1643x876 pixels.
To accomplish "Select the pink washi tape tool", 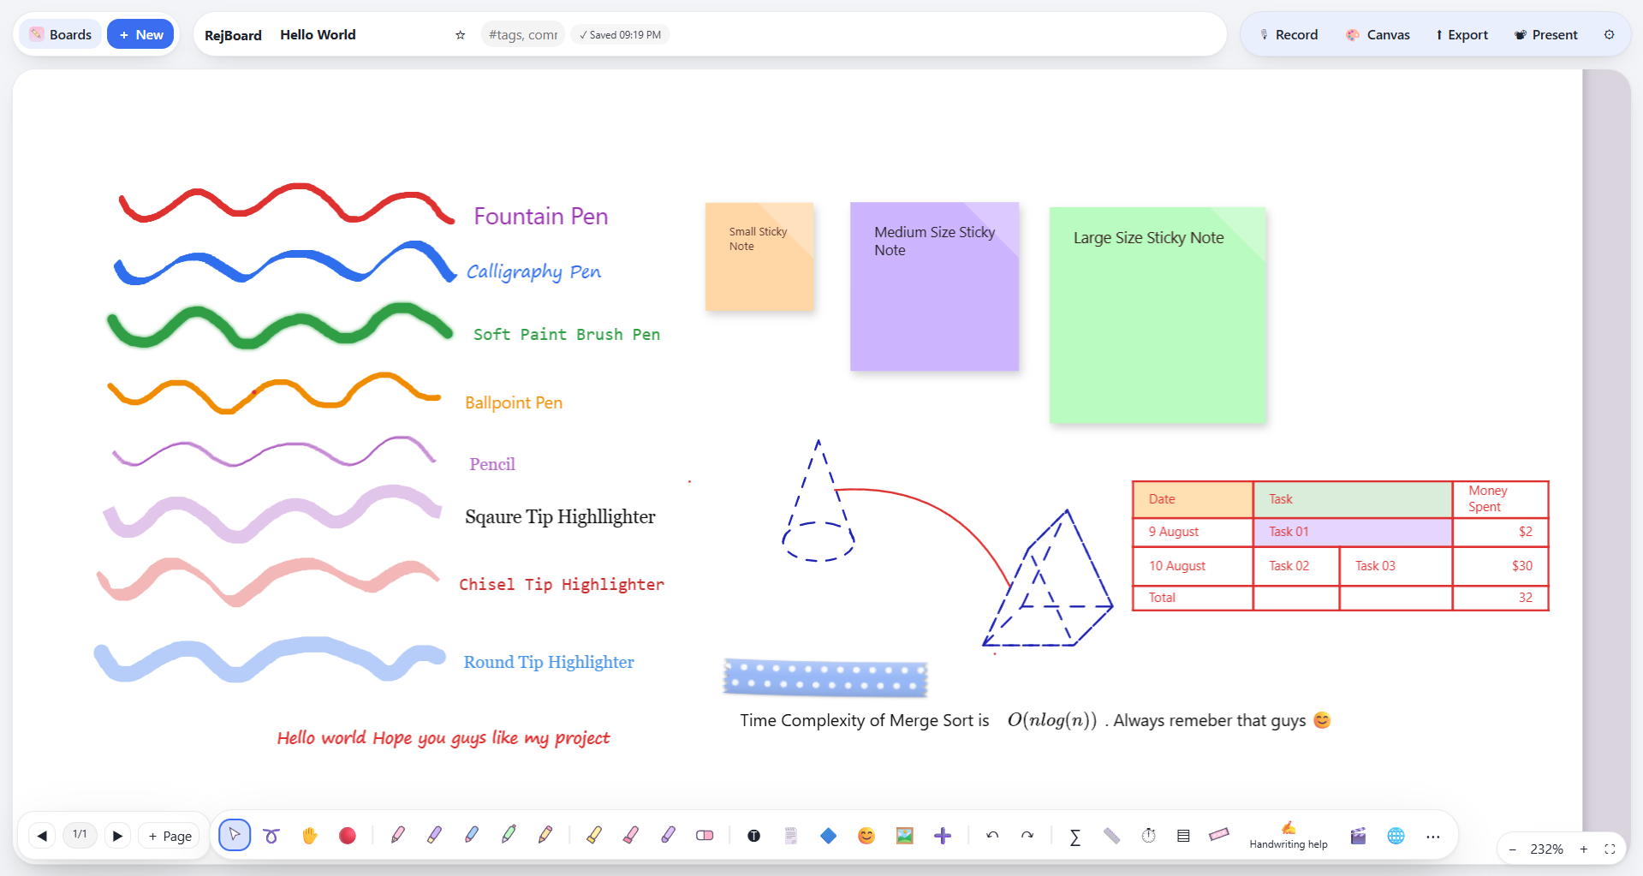I will click(1219, 835).
